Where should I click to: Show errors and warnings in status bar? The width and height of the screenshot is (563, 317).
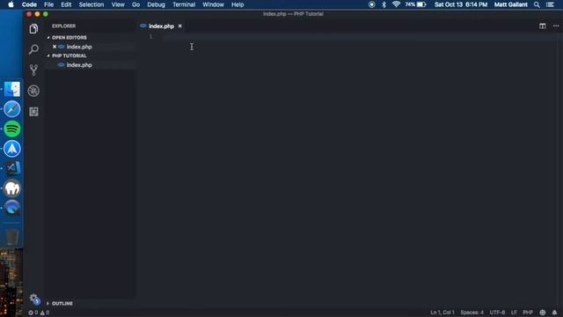[x=39, y=313]
